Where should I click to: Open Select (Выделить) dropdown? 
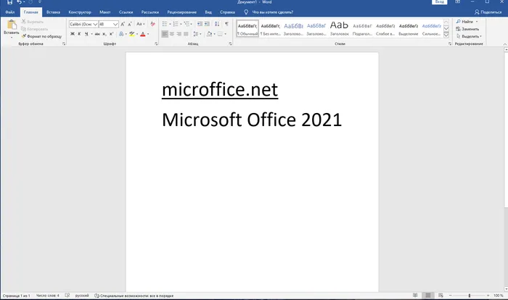coord(469,36)
